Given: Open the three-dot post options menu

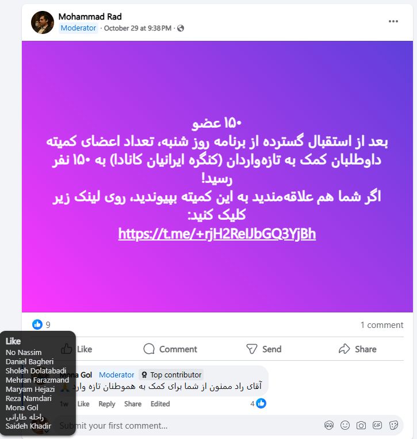Looking at the screenshot, I should pos(393,21).
